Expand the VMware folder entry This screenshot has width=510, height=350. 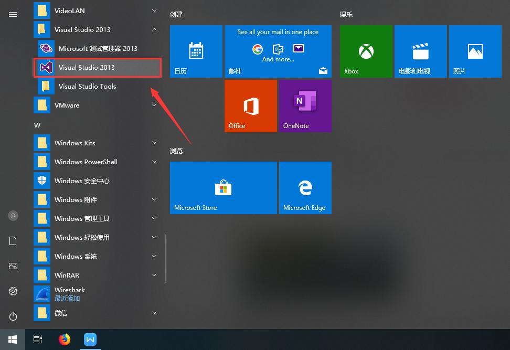(x=154, y=105)
